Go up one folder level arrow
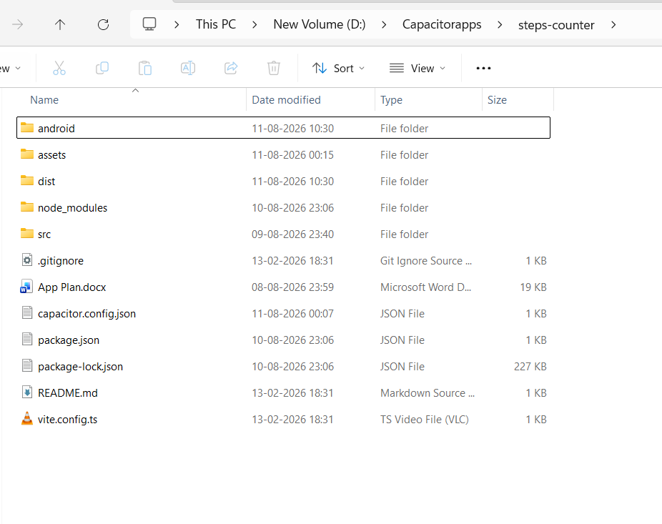The width and height of the screenshot is (662, 524). click(x=60, y=24)
